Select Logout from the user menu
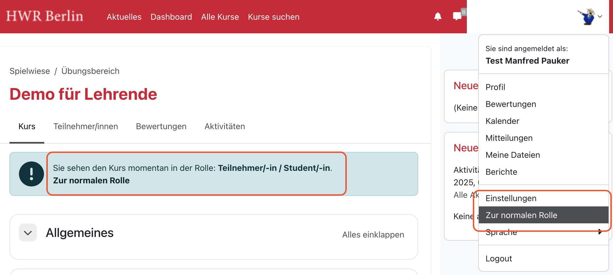The width and height of the screenshot is (613, 275). 499,258
